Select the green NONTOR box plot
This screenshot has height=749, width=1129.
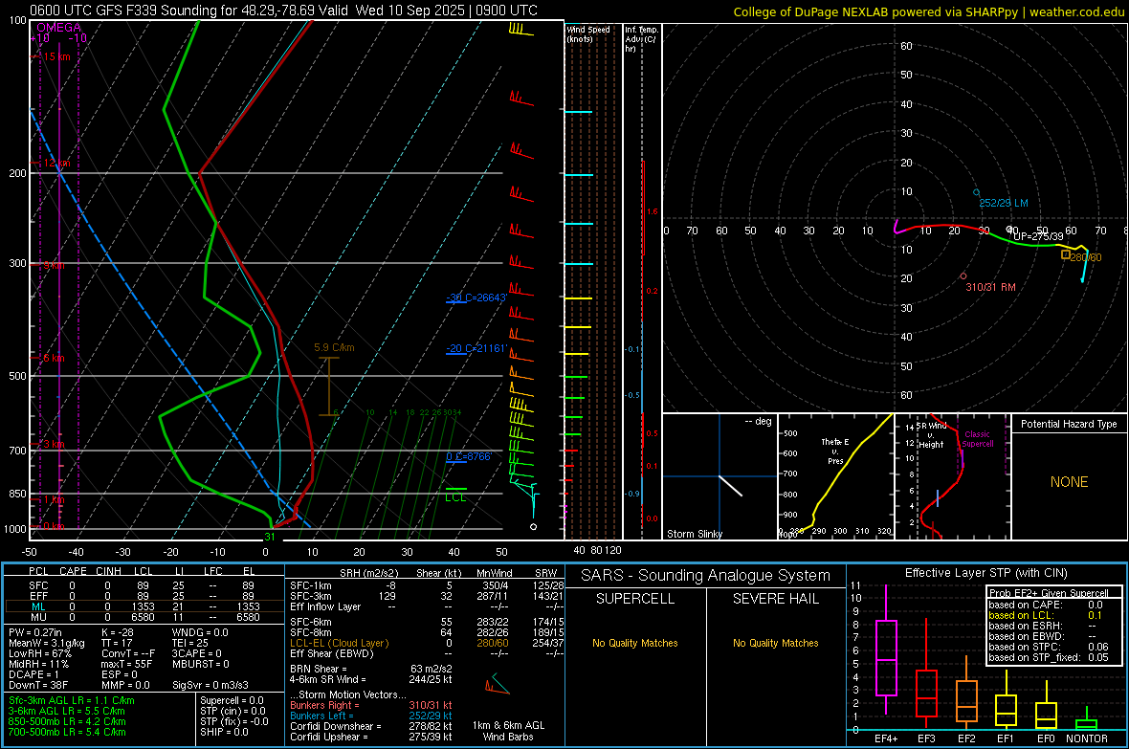(1086, 720)
